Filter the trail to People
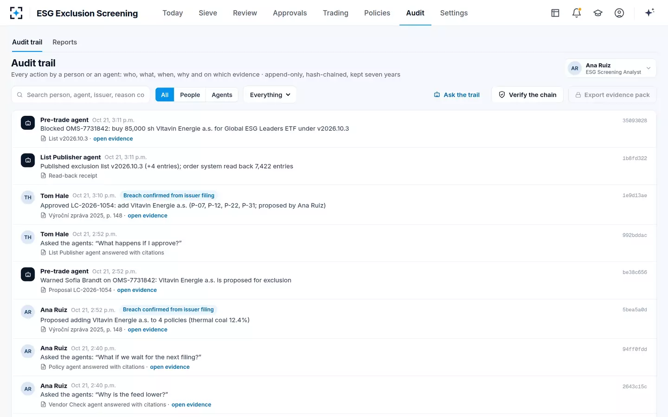Image resolution: width=668 pixels, height=417 pixels. [x=190, y=95]
